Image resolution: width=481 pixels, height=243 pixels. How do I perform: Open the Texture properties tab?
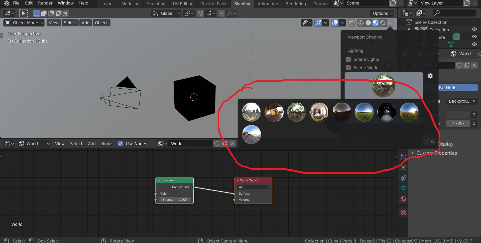403,212
